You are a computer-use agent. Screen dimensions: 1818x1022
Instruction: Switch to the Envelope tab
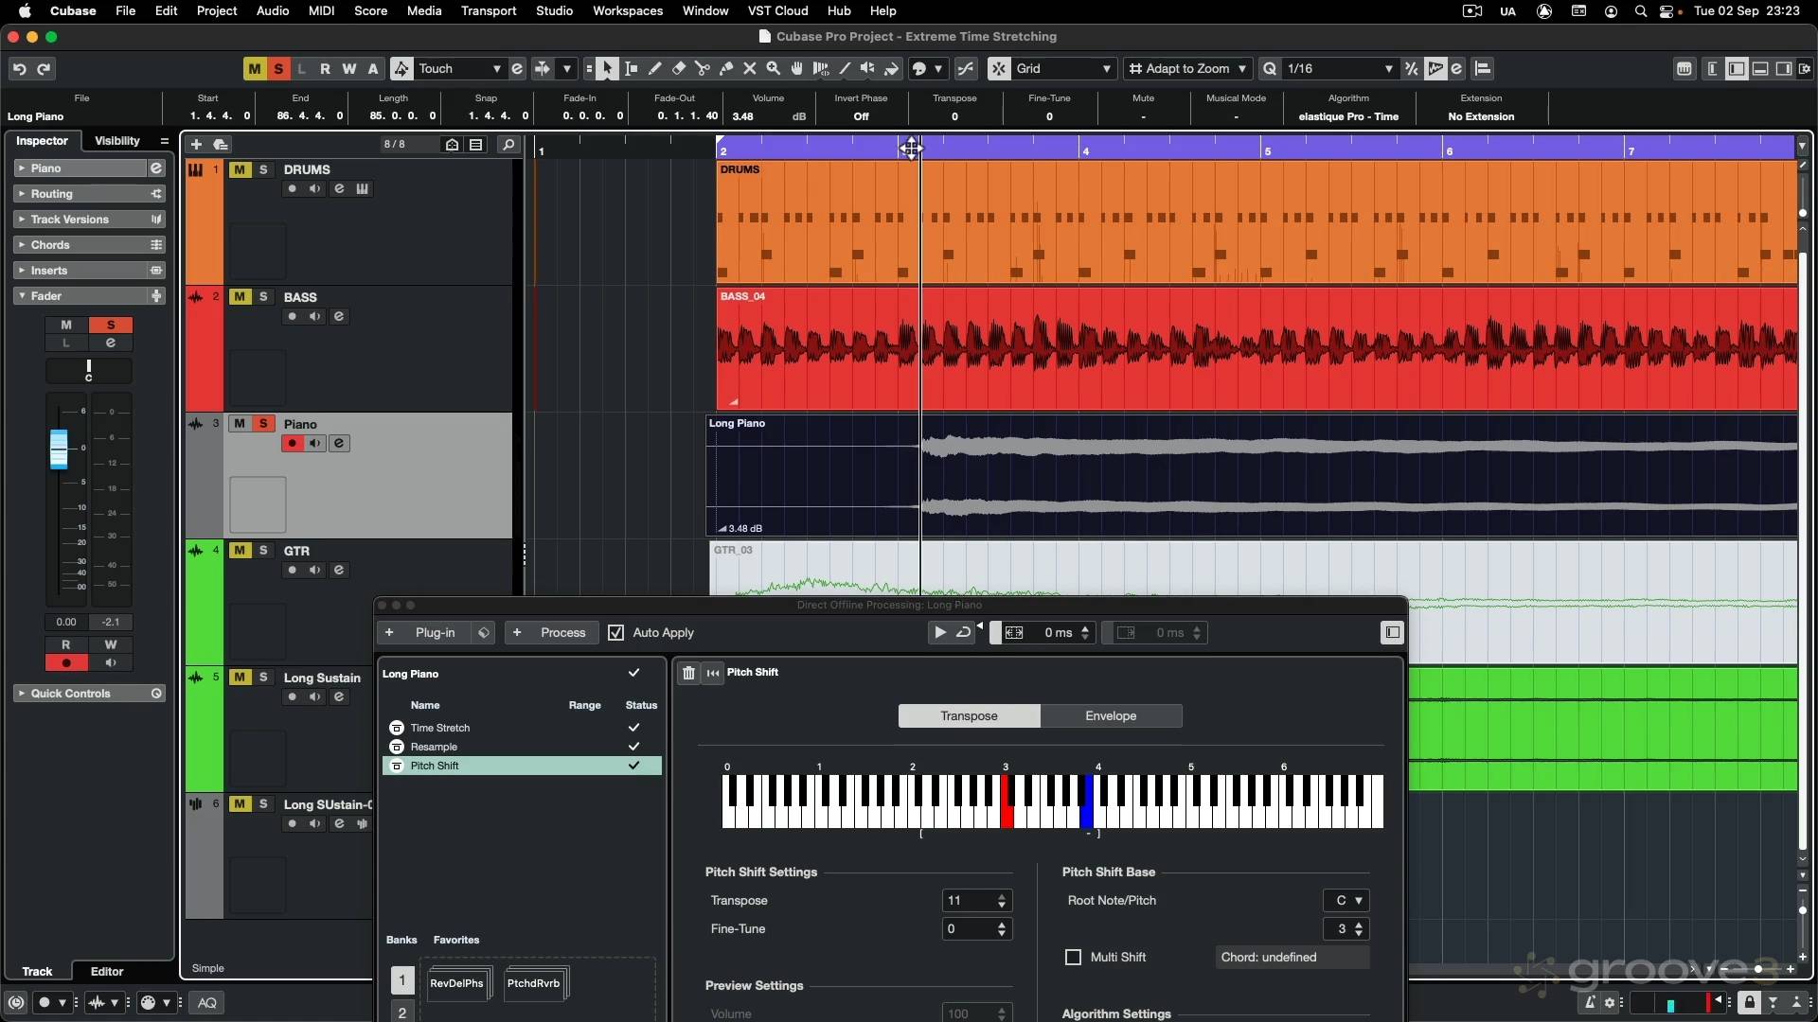[1111, 716]
